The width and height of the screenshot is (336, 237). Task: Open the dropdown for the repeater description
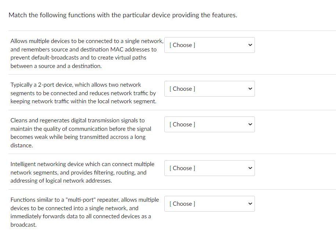(x=209, y=124)
